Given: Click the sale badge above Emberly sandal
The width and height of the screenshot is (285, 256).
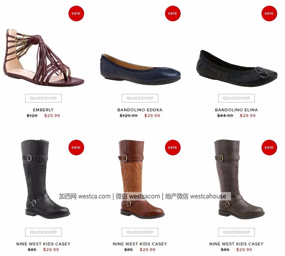Looking at the screenshot, I should click(76, 14).
